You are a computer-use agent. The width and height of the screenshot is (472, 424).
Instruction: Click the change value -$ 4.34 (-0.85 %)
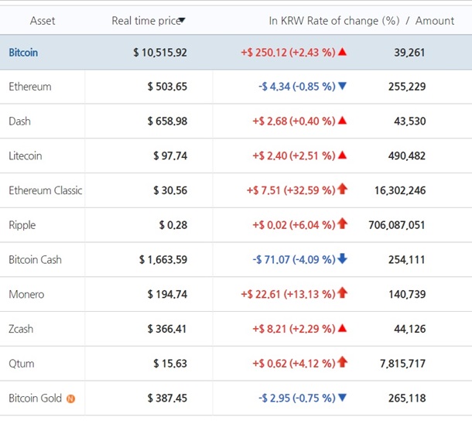[297, 87]
